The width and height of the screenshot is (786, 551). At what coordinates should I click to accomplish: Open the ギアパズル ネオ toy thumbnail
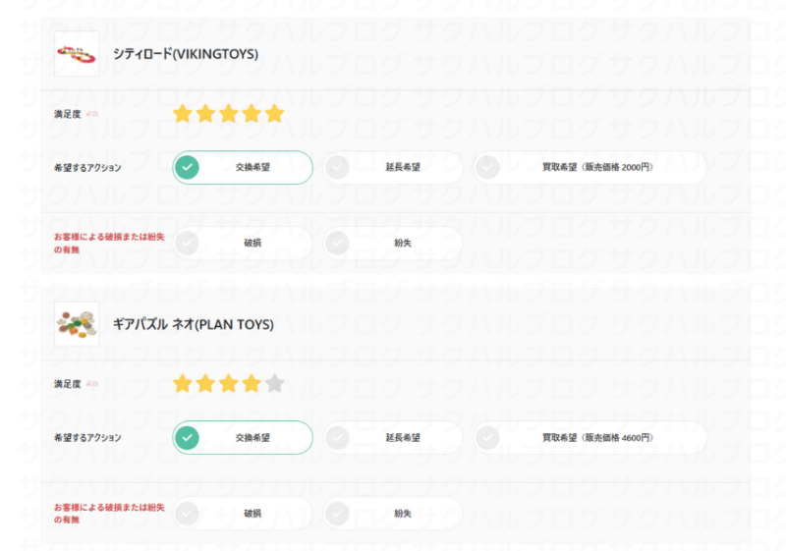(77, 323)
